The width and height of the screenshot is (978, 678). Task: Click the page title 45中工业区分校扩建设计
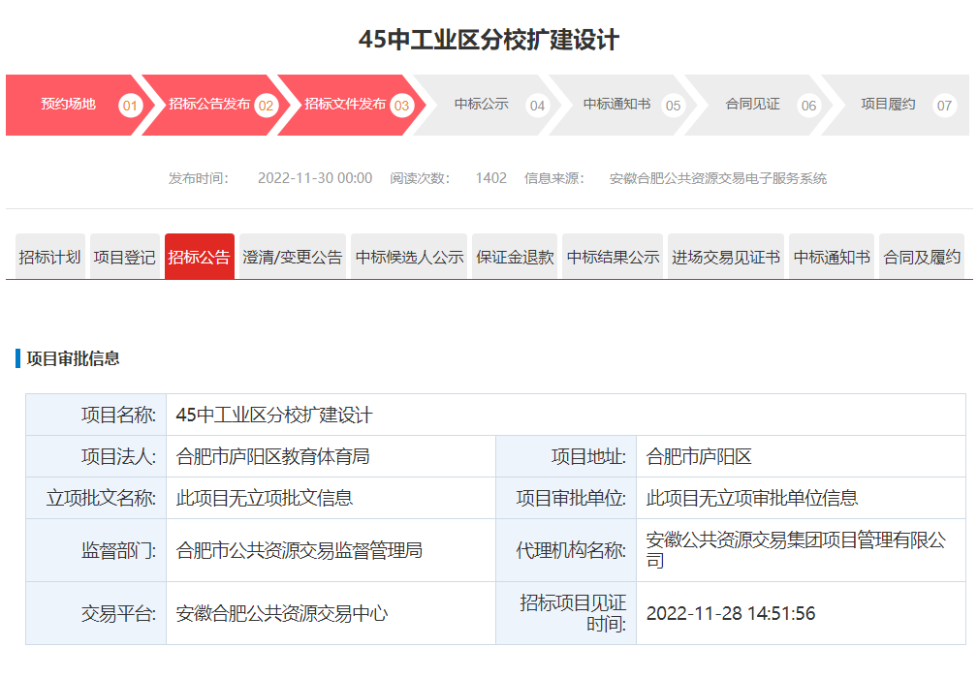point(489,40)
